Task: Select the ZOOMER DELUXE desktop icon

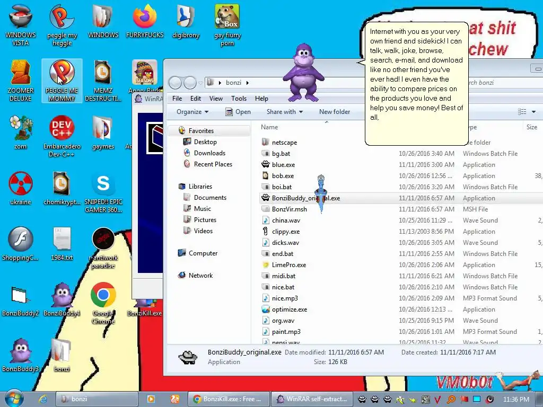Action: (21, 81)
